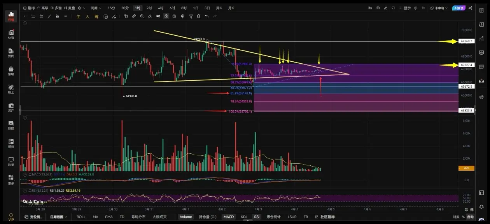Click the 3s refresh interval
Image resolution: width=490 pixels, height=224 pixels.
(370, 8)
